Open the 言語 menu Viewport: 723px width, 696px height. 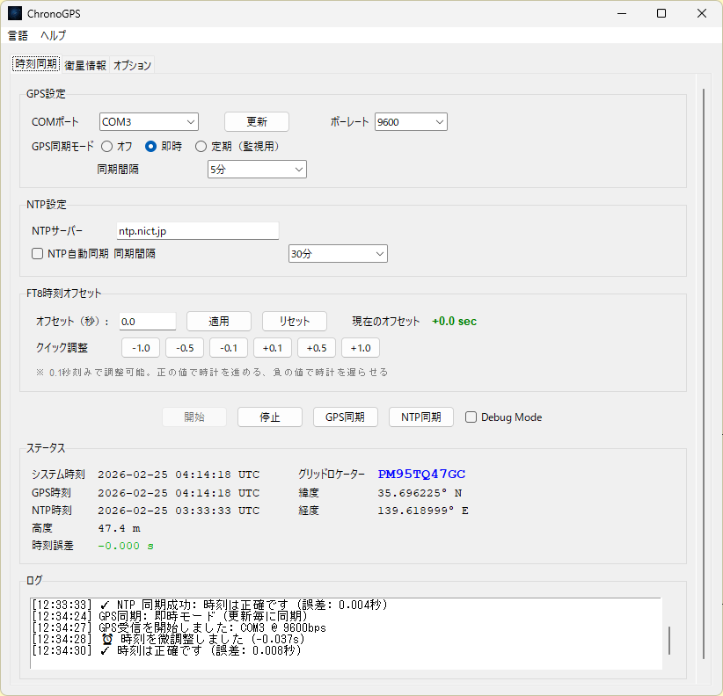[18, 36]
